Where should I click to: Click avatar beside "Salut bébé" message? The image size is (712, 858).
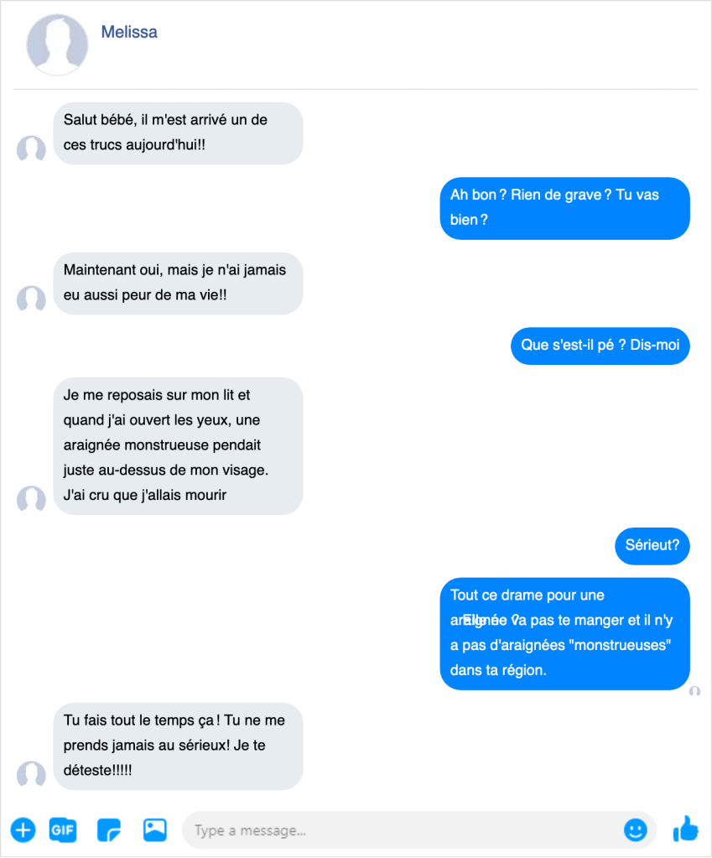31,149
